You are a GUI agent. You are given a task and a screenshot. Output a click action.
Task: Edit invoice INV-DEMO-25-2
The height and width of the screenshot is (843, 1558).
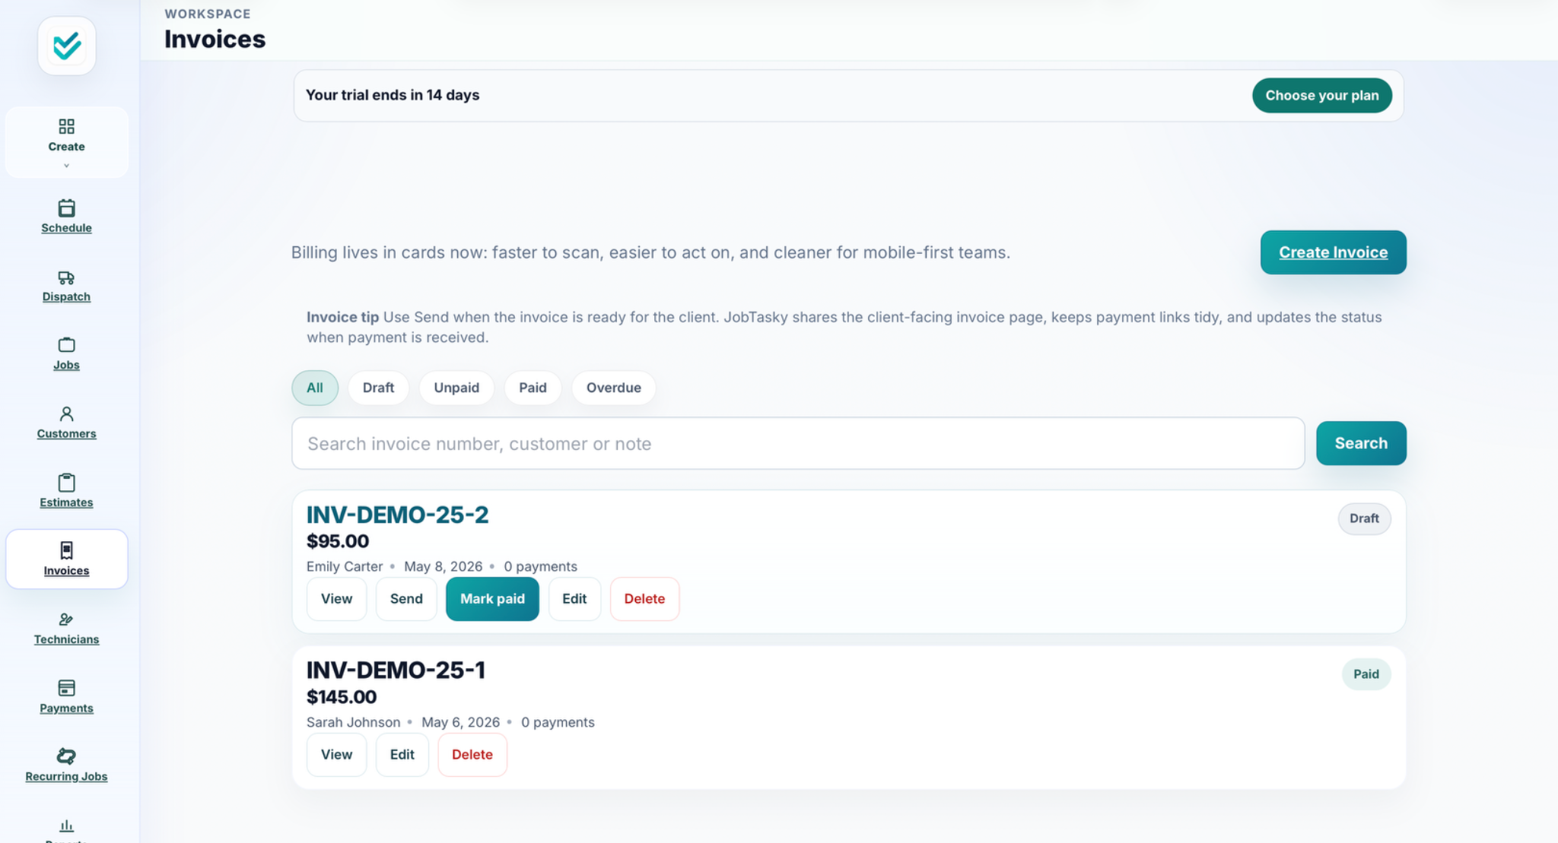tap(574, 599)
